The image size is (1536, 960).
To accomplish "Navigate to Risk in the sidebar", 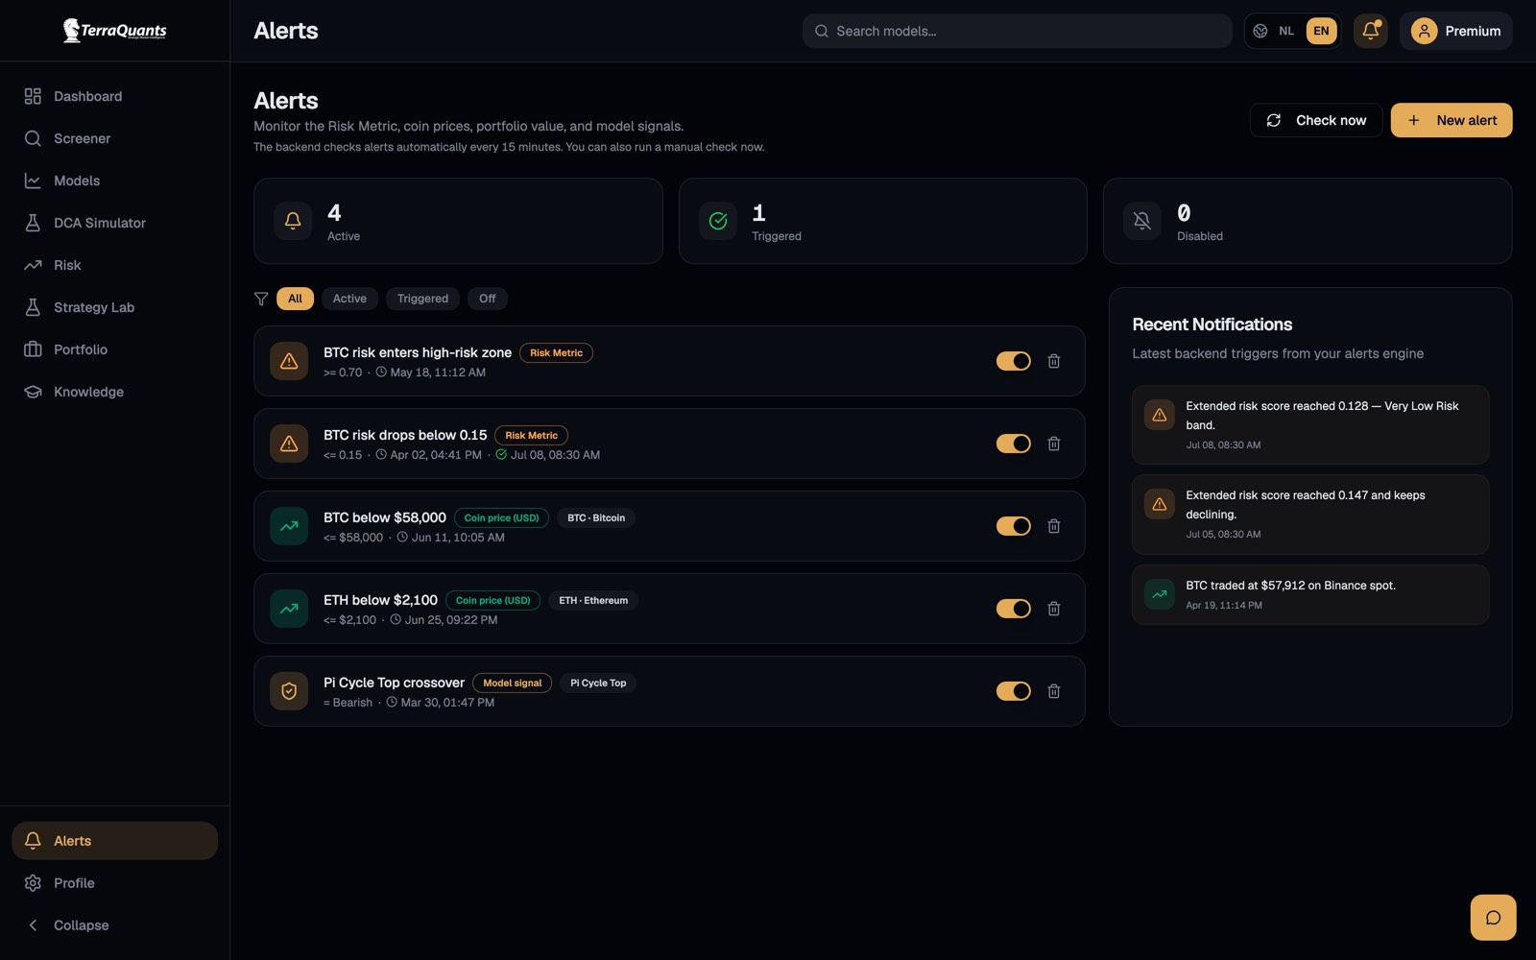I will (x=114, y=265).
